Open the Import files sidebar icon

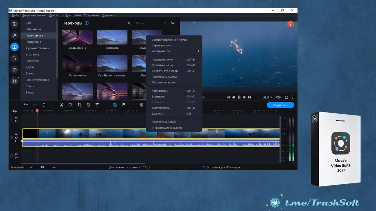click(x=14, y=24)
